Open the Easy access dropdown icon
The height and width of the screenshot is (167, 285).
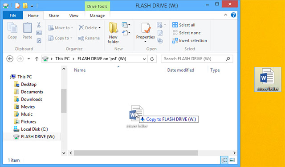tap(126, 33)
